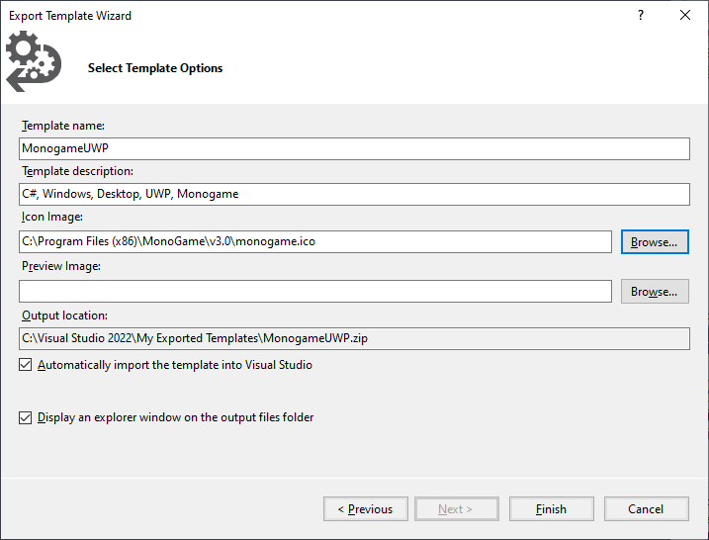
Task: Go back with the Previous button
Action: (365, 508)
